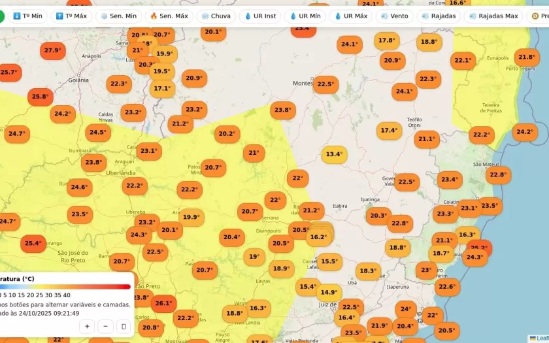Show the Chuva rainfall layer
Screen dimensions: 549x343
tap(216, 16)
